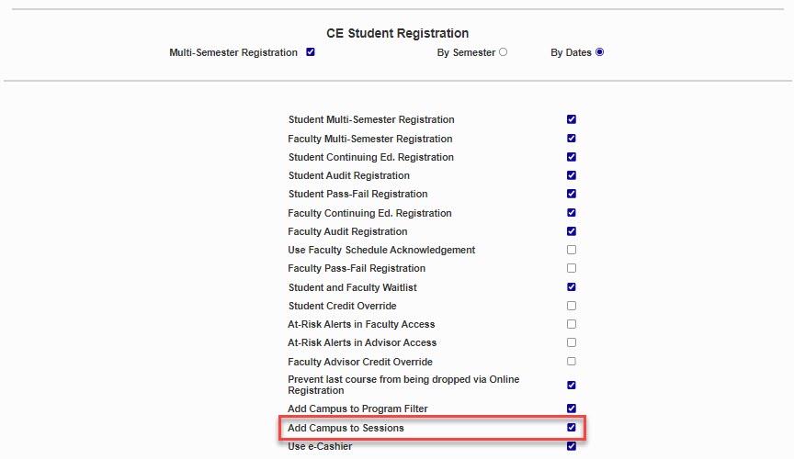Viewport: 794px width, 459px height.
Task: Uncheck the Multi-Semester Registration header checkbox
Action: [x=311, y=52]
